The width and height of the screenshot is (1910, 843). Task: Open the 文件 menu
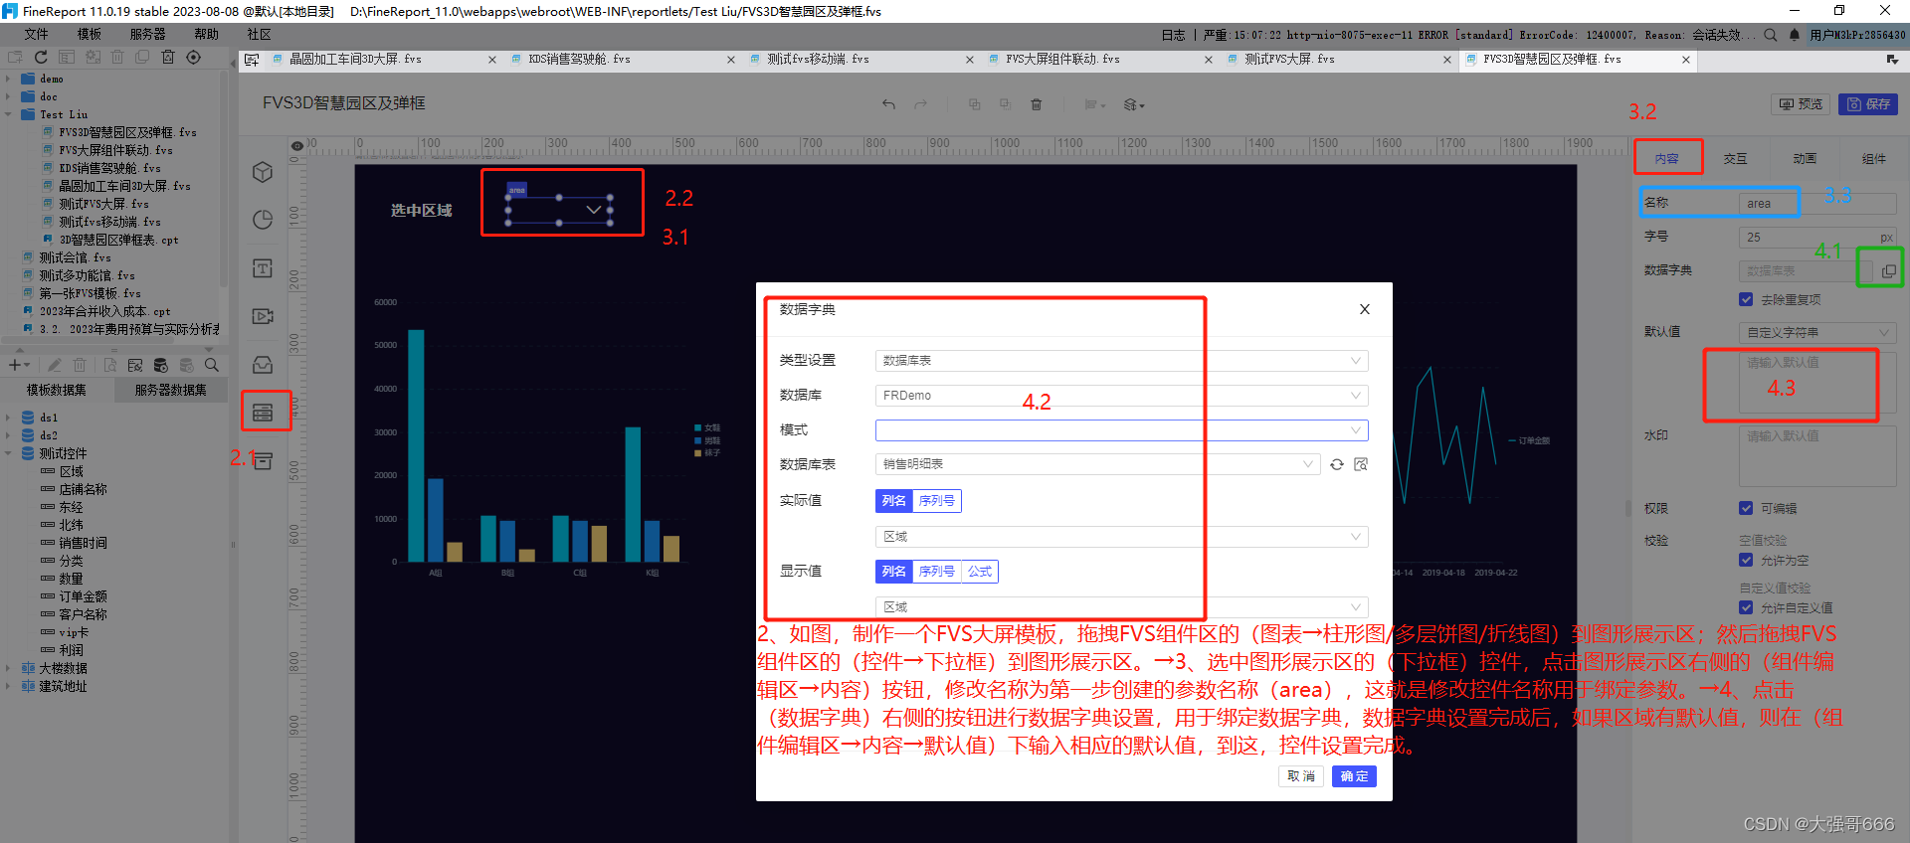coord(36,35)
